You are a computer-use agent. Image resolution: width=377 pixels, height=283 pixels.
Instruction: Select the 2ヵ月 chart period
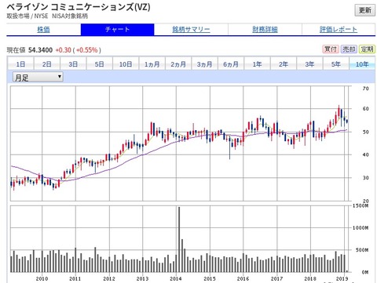[x=178, y=64]
